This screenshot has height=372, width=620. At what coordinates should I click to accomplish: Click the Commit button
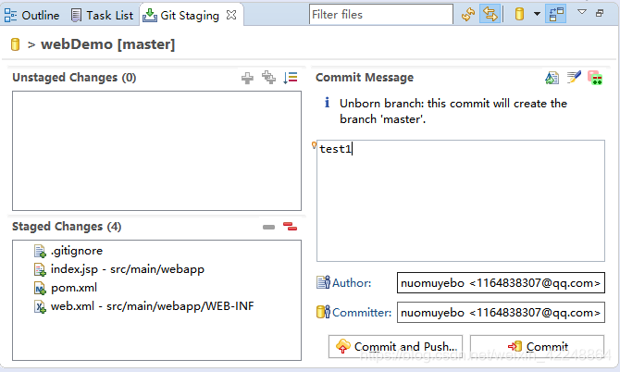point(537,347)
